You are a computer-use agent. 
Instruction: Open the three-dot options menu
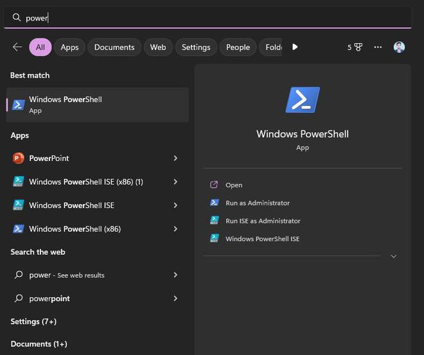378,48
